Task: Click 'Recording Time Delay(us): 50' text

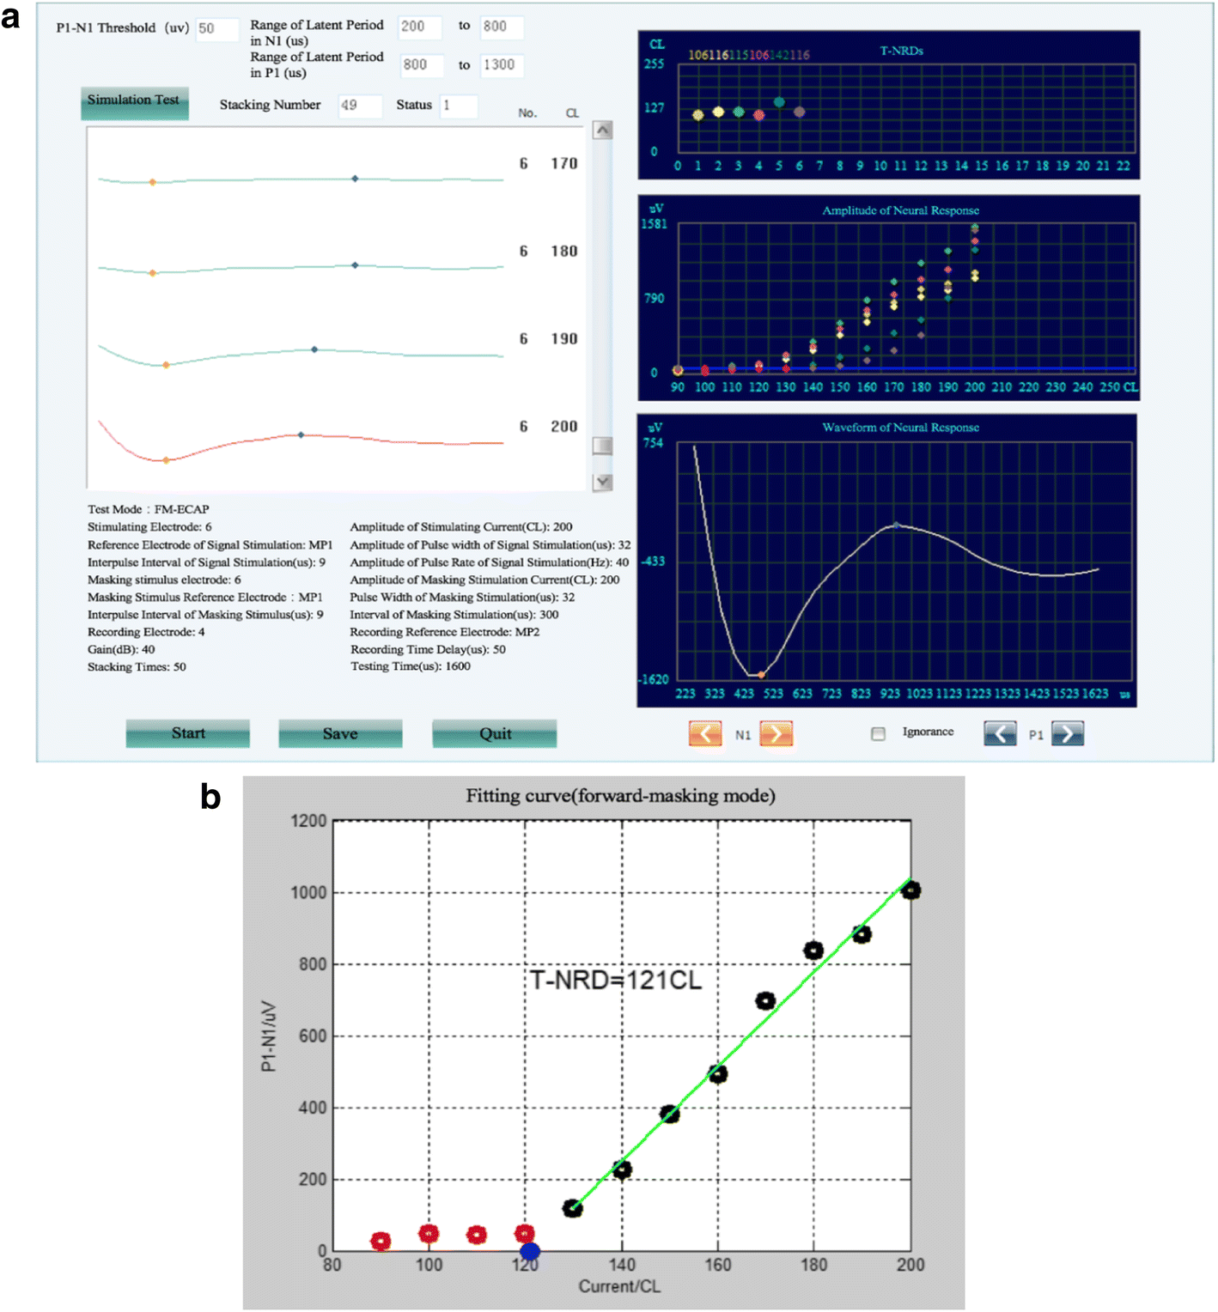Action: pyautogui.click(x=428, y=650)
